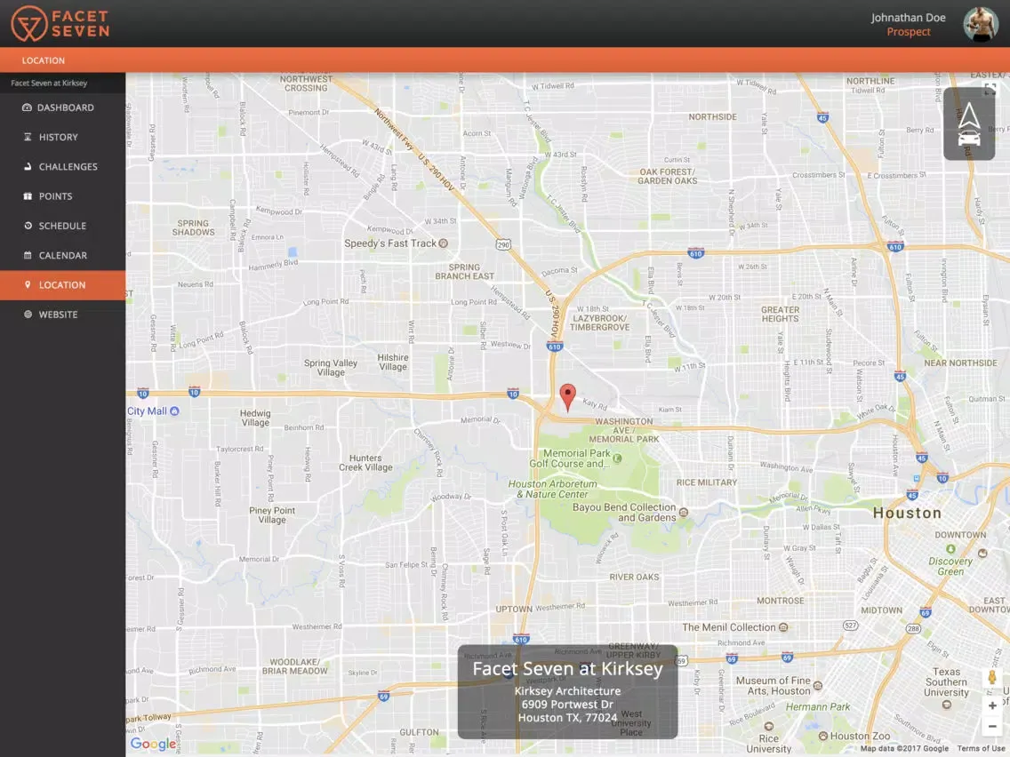Click the Houston Arboretum & Nature Center label

pos(553,490)
